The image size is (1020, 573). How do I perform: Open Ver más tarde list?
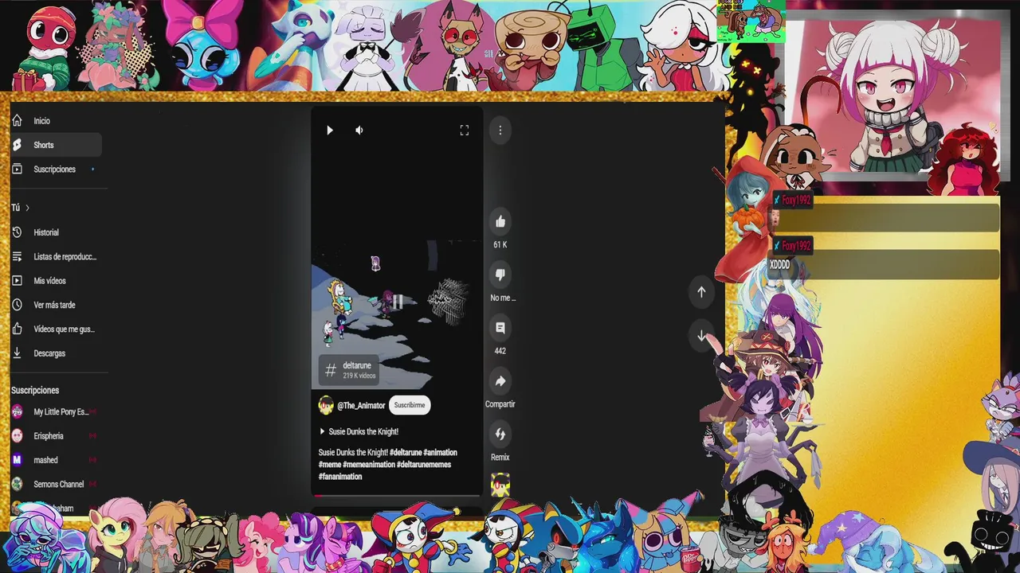56,305
